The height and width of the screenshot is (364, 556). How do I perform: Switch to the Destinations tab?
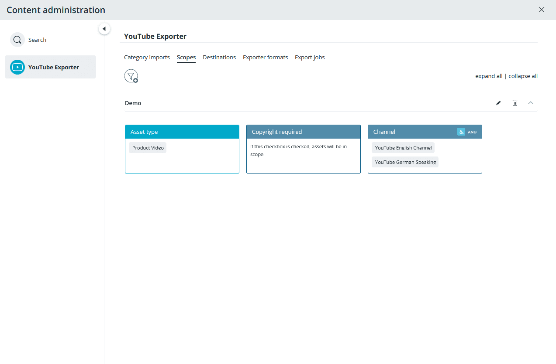[x=219, y=57]
